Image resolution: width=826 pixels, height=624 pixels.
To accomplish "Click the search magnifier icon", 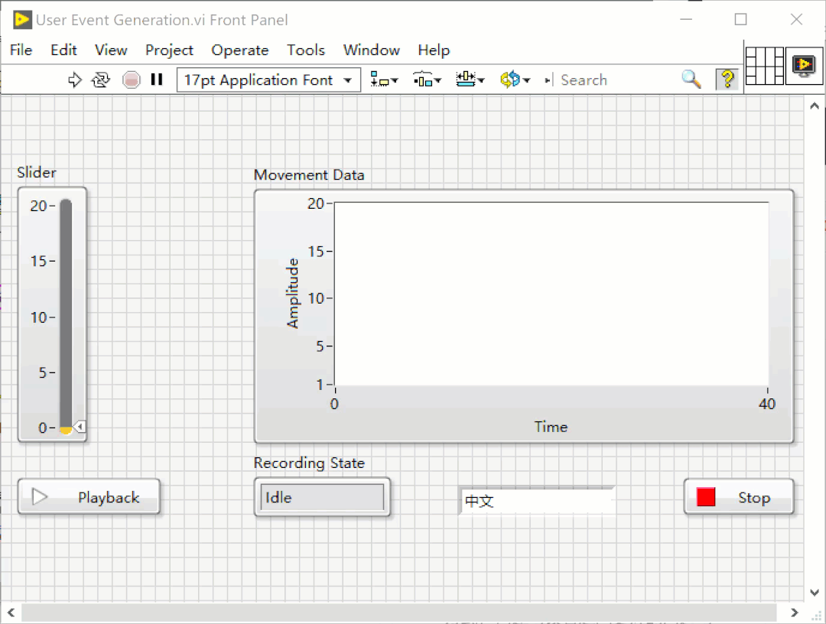I will pyautogui.click(x=691, y=79).
